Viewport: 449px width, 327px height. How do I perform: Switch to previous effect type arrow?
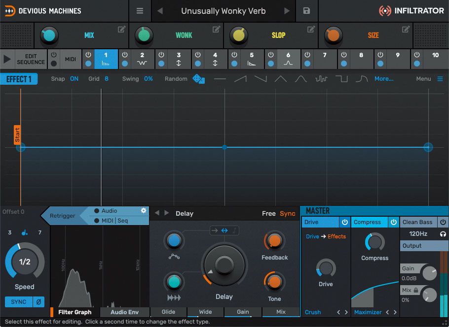(x=157, y=213)
